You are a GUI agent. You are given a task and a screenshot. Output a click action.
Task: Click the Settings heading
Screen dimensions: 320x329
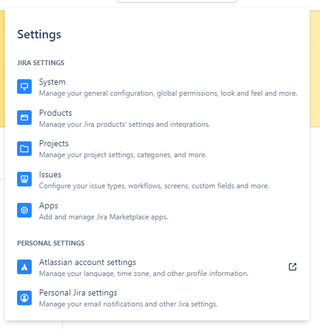click(x=39, y=35)
